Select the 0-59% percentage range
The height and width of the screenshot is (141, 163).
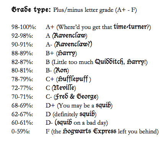tap(21, 131)
